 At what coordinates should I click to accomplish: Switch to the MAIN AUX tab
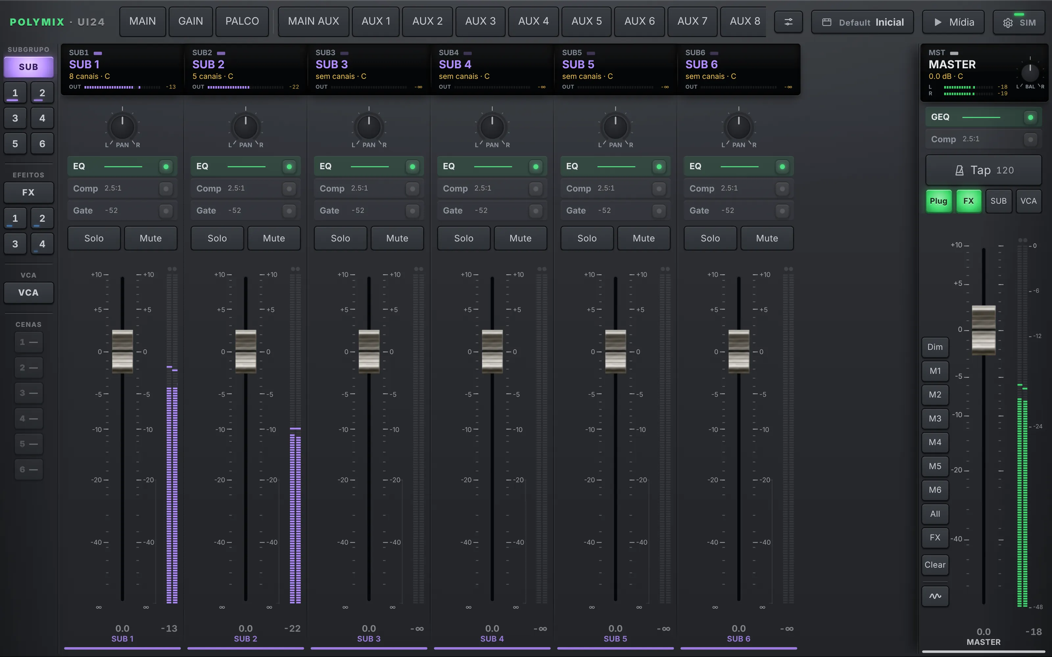coord(313,21)
